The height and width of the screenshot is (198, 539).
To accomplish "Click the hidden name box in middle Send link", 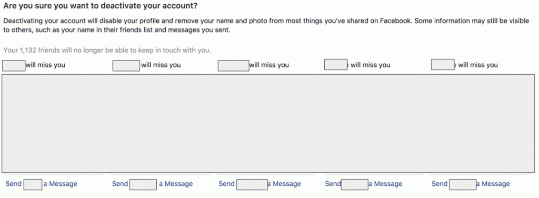I will click(x=252, y=185).
